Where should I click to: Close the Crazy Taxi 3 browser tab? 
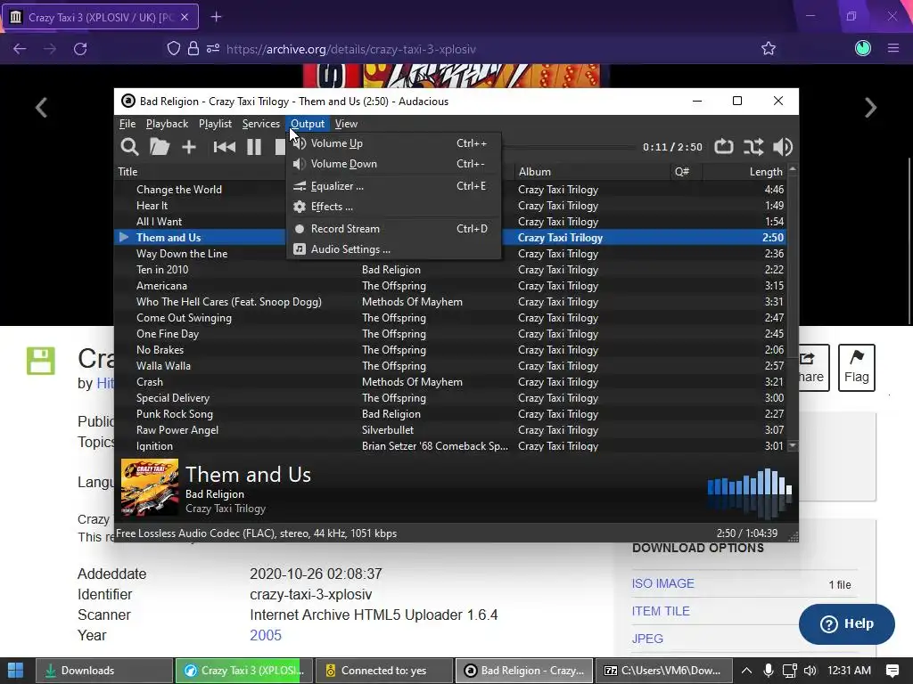coord(185,18)
